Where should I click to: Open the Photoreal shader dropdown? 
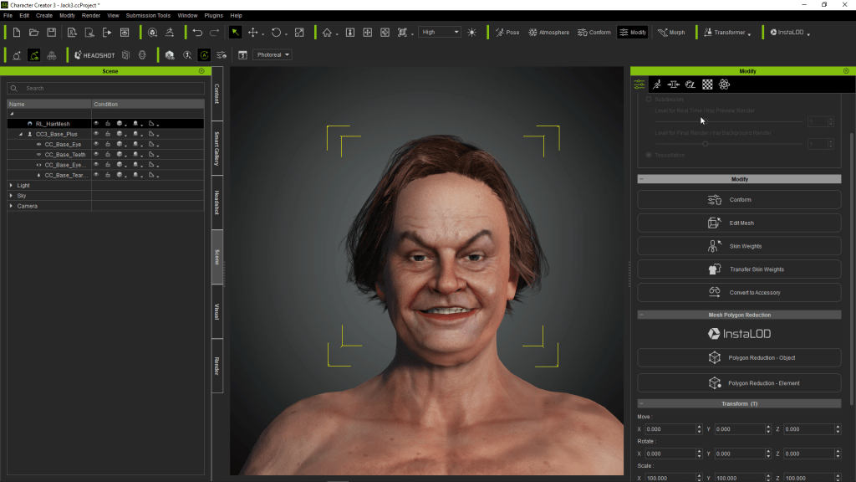click(274, 55)
